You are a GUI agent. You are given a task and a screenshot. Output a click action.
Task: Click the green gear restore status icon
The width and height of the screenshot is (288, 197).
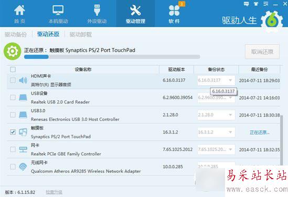coord(12,51)
